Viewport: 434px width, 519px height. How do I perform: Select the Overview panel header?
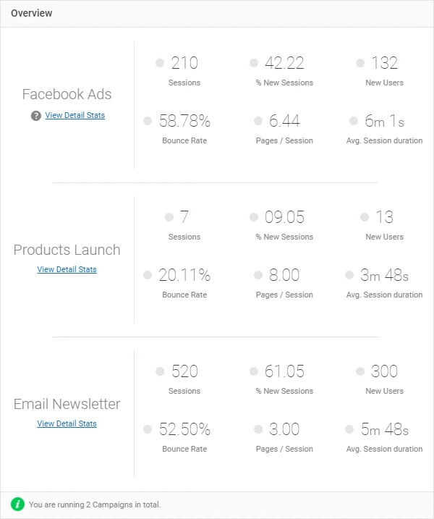pyautogui.click(x=32, y=13)
